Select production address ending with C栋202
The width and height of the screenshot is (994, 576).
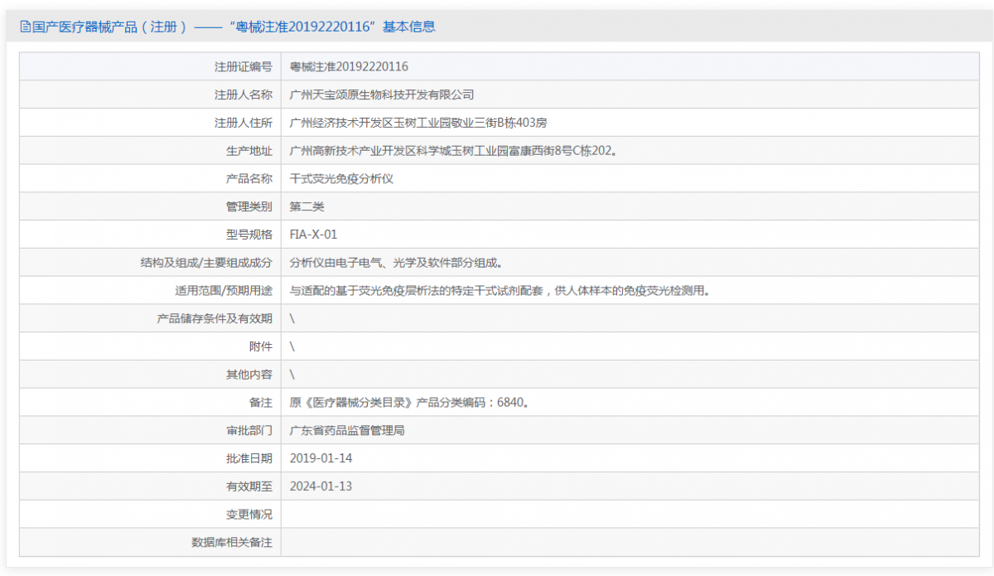(454, 150)
